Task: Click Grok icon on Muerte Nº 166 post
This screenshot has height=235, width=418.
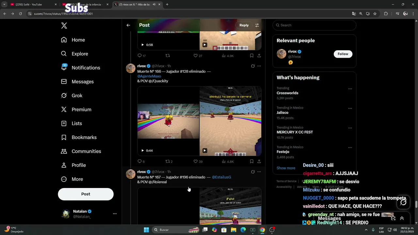Action: point(253,66)
